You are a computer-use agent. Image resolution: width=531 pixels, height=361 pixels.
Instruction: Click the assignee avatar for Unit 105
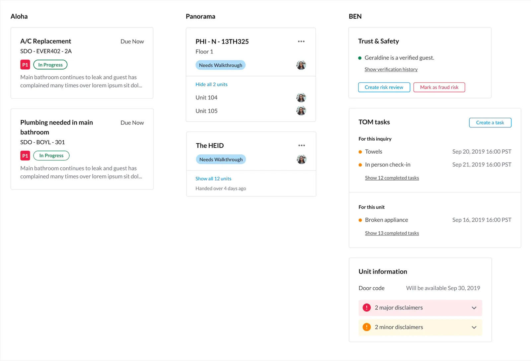click(x=301, y=110)
